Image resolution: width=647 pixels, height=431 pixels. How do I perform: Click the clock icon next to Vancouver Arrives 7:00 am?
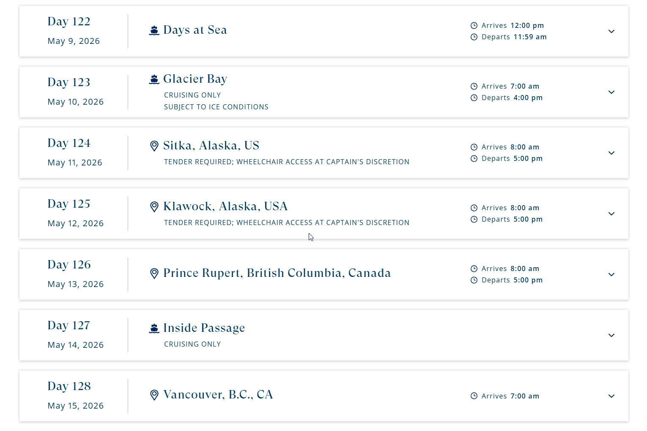point(474,396)
